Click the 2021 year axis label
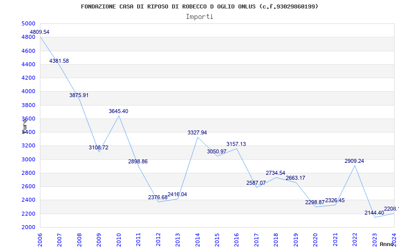399x249 pixels. [335, 240]
